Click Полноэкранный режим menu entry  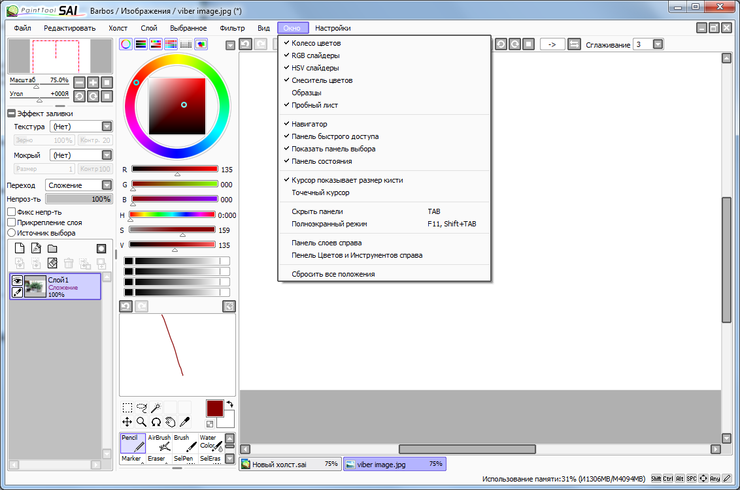[x=329, y=224]
